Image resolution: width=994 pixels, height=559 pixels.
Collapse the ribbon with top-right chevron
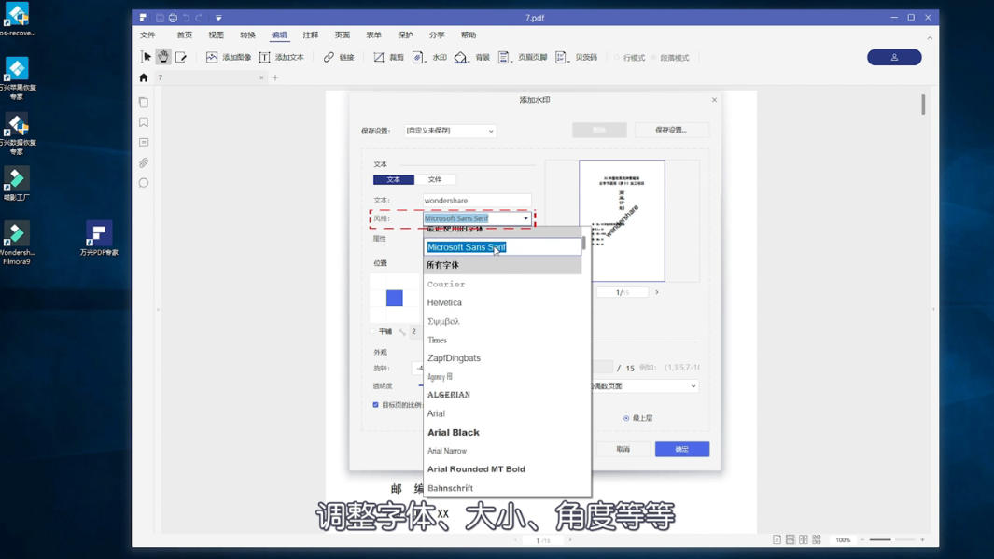point(930,38)
